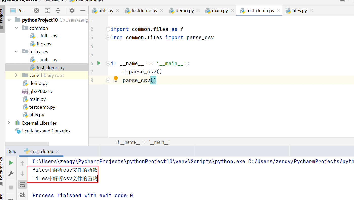Click the testcases folder name
Viewport: 354px width, 200px height.
pyautogui.click(x=39, y=52)
